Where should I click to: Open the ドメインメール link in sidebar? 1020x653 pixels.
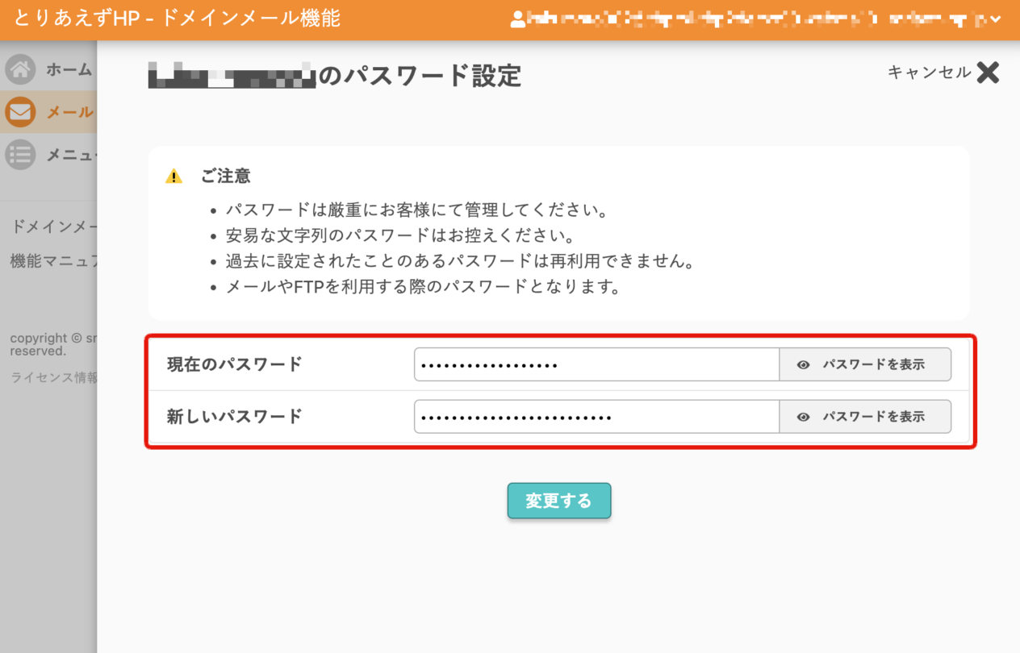click(x=53, y=227)
